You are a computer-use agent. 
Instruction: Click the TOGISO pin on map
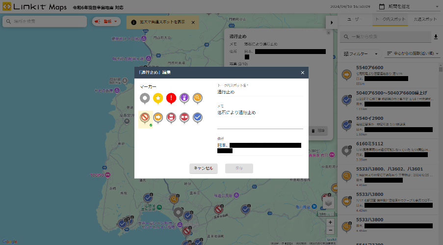[107, 175]
